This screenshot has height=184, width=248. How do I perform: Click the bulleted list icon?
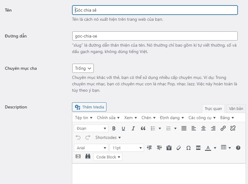click(153, 129)
